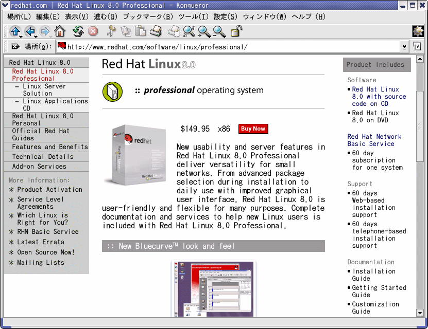
Task: Zoom in with the plus magnifier
Action: (204, 31)
